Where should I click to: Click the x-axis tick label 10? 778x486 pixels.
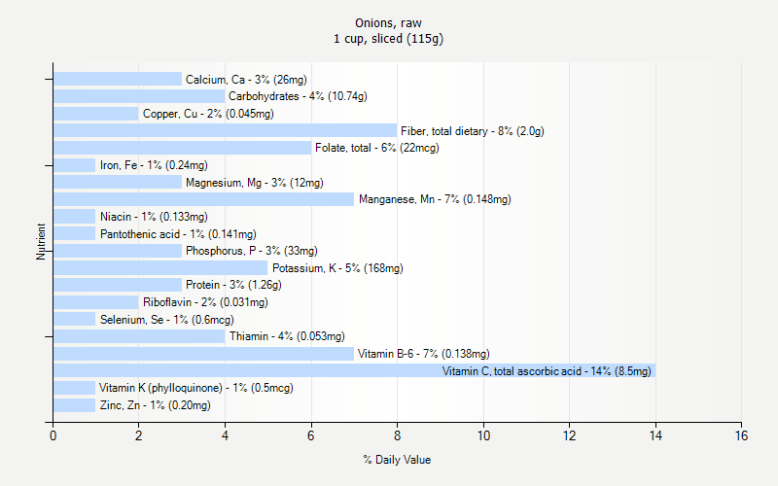(483, 435)
